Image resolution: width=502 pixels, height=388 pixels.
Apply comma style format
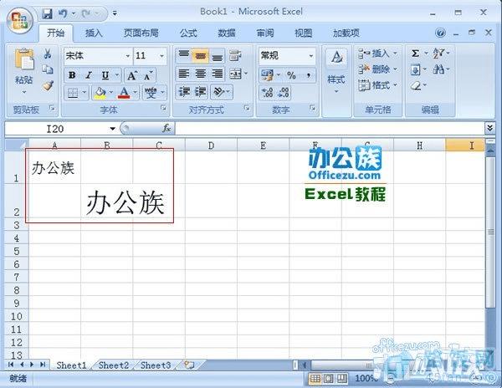[308, 75]
